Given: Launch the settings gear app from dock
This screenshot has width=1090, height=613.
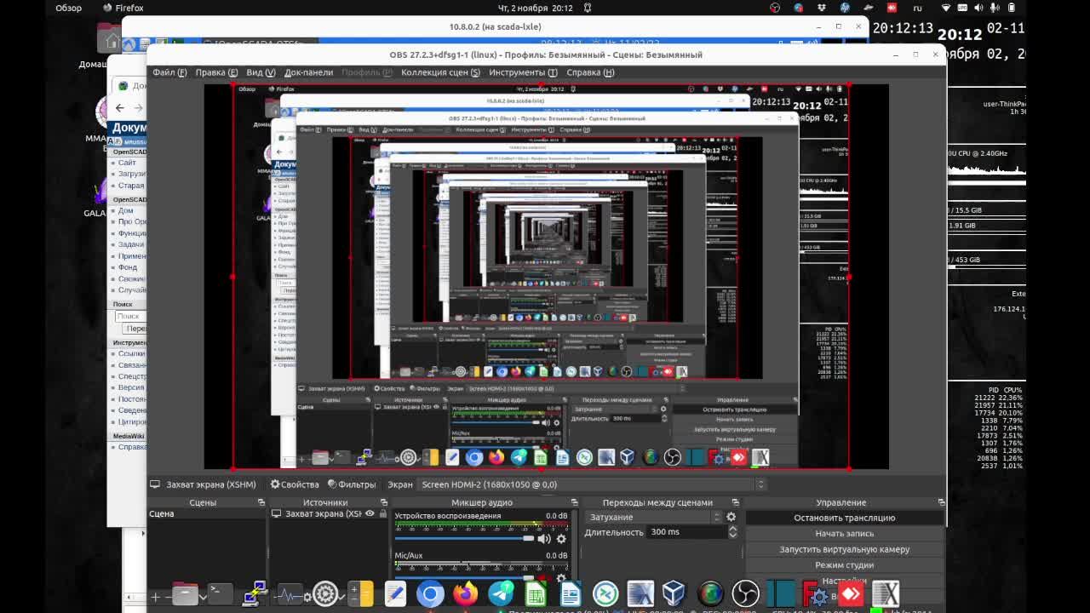Looking at the screenshot, I should pyautogui.click(x=325, y=593).
